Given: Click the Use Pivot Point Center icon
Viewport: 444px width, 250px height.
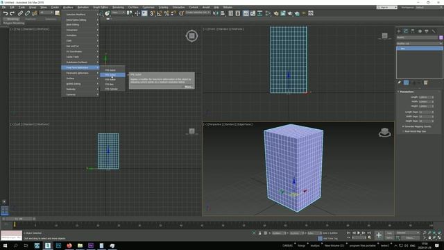Looking at the screenshot, I should click(130, 13).
